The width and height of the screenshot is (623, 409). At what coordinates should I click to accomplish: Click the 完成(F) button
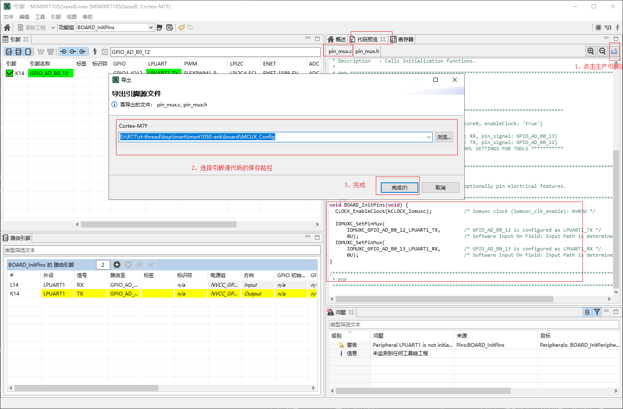pyautogui.click(x=399, y=188)
